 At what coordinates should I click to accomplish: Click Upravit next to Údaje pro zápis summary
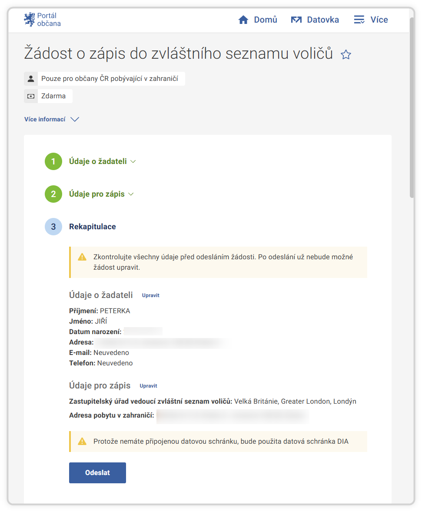[149, 386]
